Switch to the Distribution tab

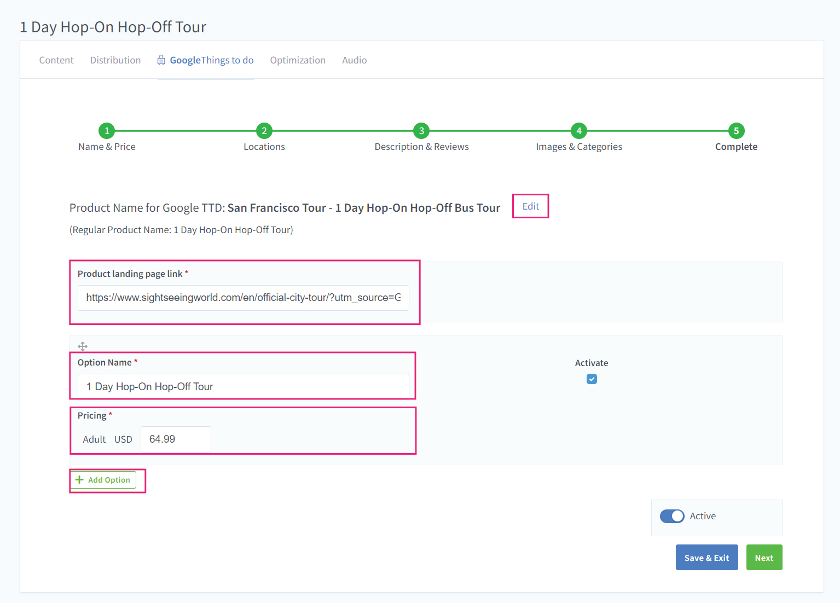coord(115,60)
